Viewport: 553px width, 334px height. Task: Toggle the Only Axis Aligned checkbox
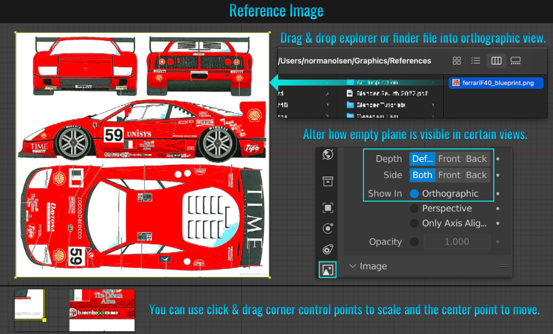point(415,223)
